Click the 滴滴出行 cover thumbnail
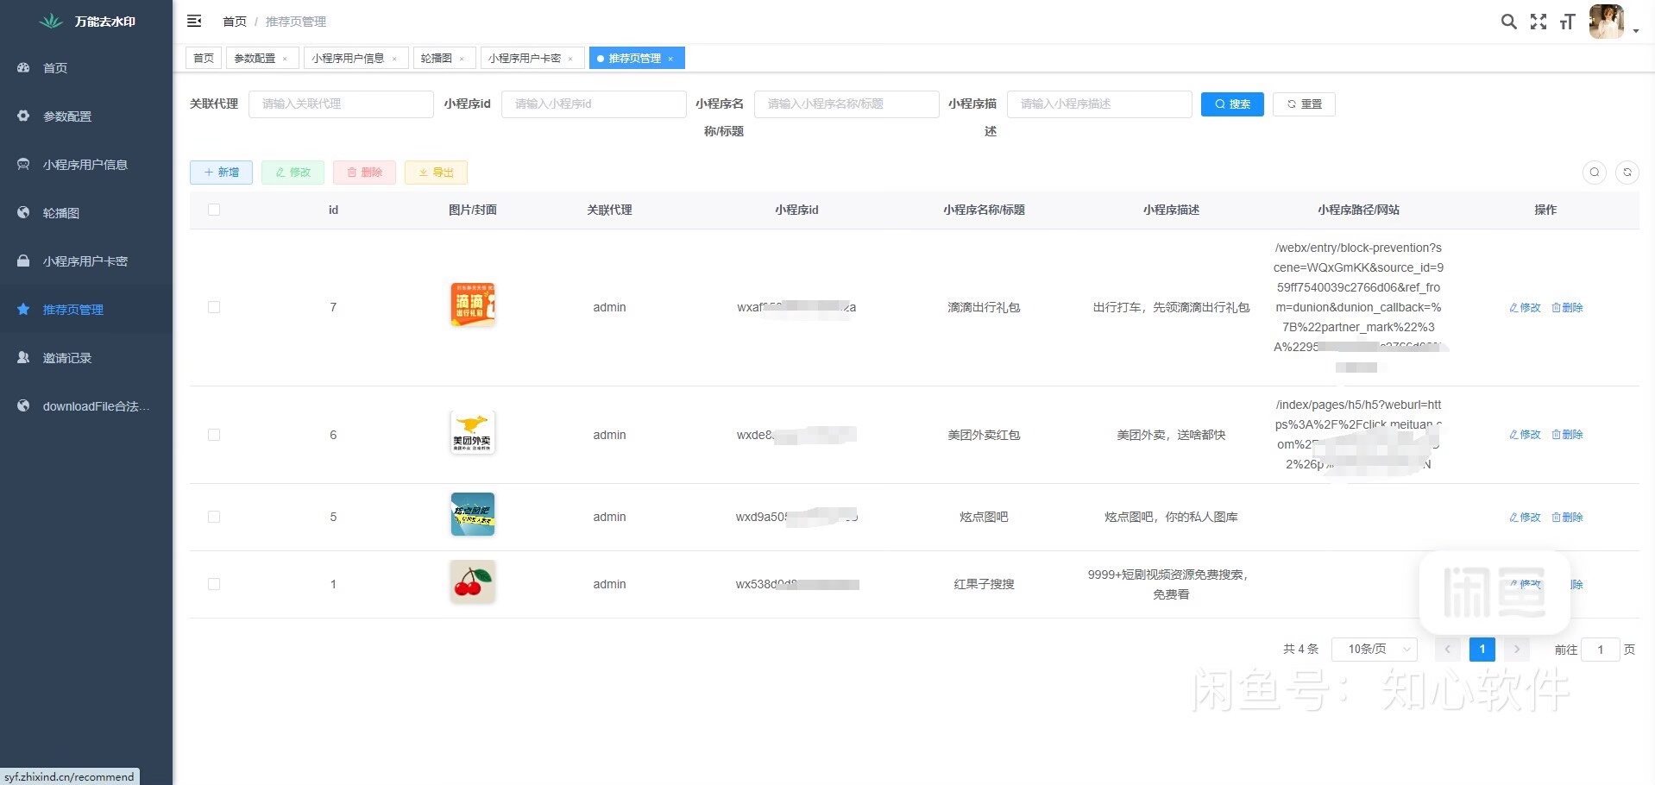 (x=472, y=305)
